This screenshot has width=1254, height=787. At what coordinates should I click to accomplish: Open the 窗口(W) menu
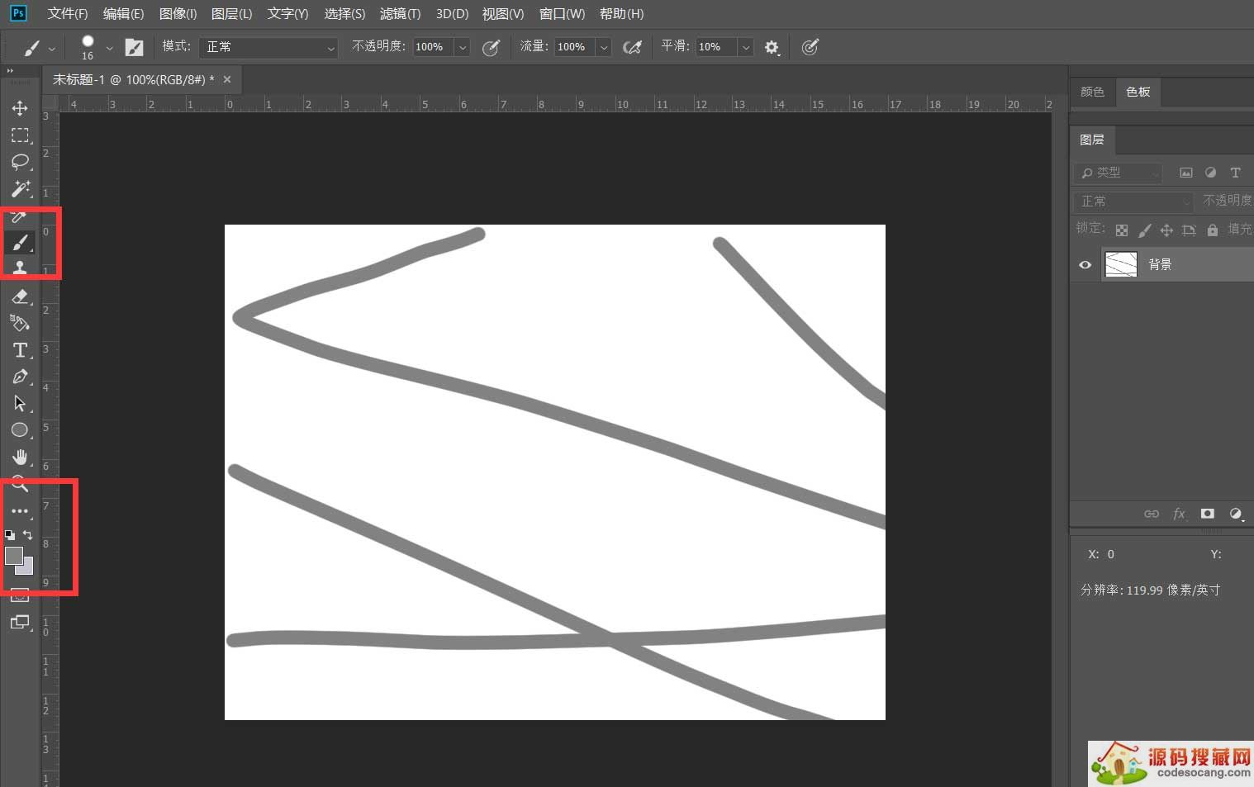pyautogui.click(x=562, y=14)
